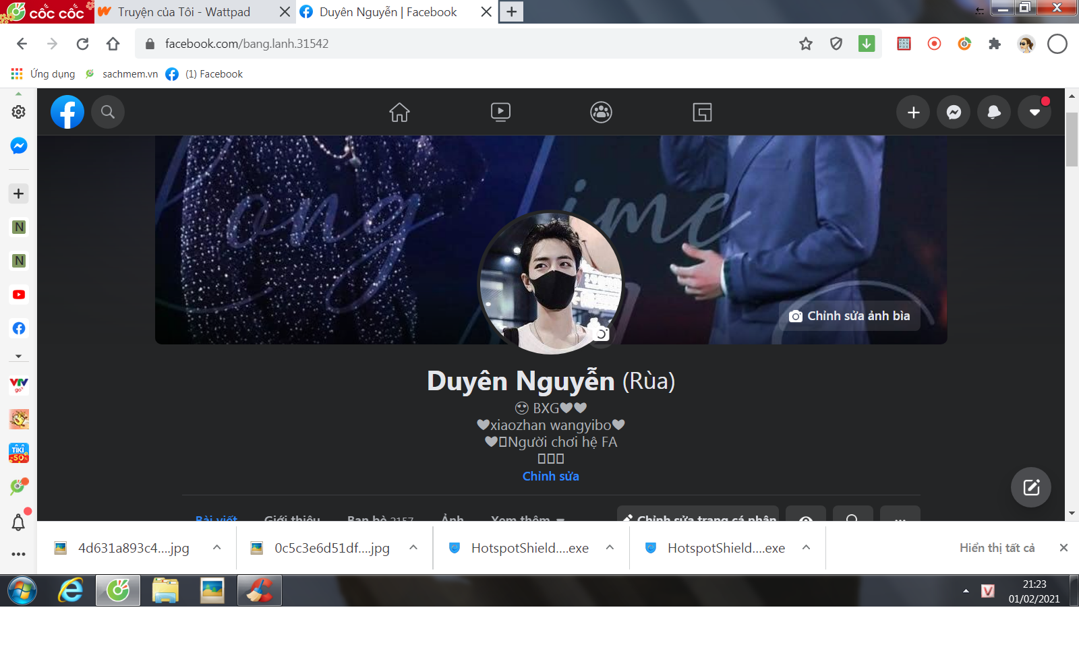
Task: Open Facebook notifications bell
Action: [994, 113]
